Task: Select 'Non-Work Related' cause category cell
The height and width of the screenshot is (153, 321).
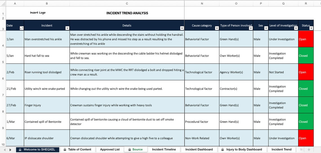Action: click(202, 138)
